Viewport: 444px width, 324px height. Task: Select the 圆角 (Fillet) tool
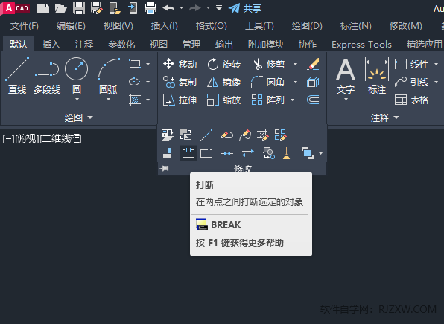268,82
